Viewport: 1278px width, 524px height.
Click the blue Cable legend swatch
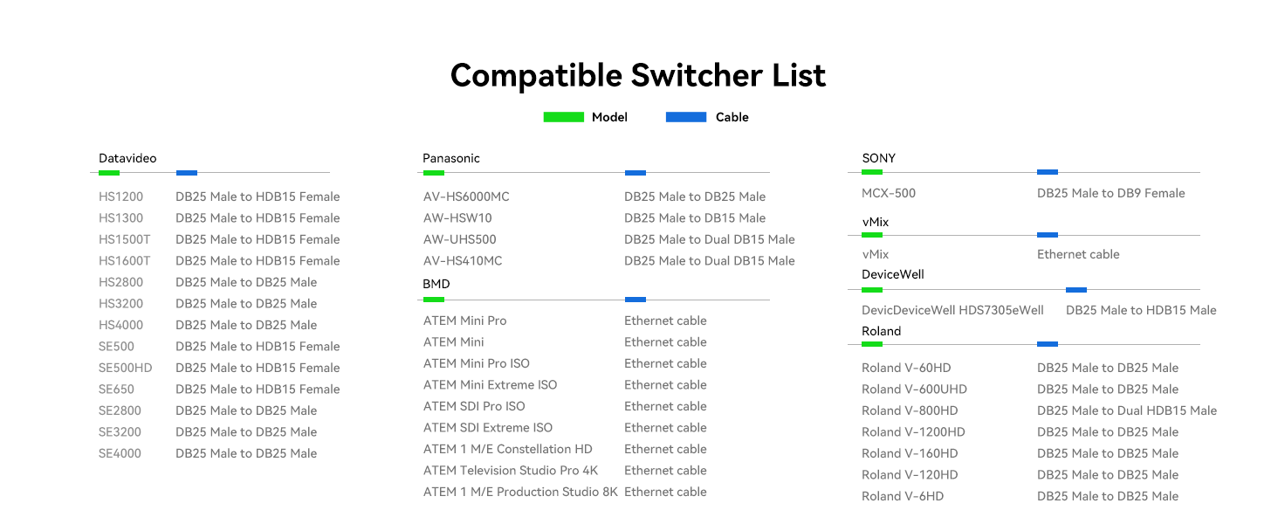[x=685, y=117]
